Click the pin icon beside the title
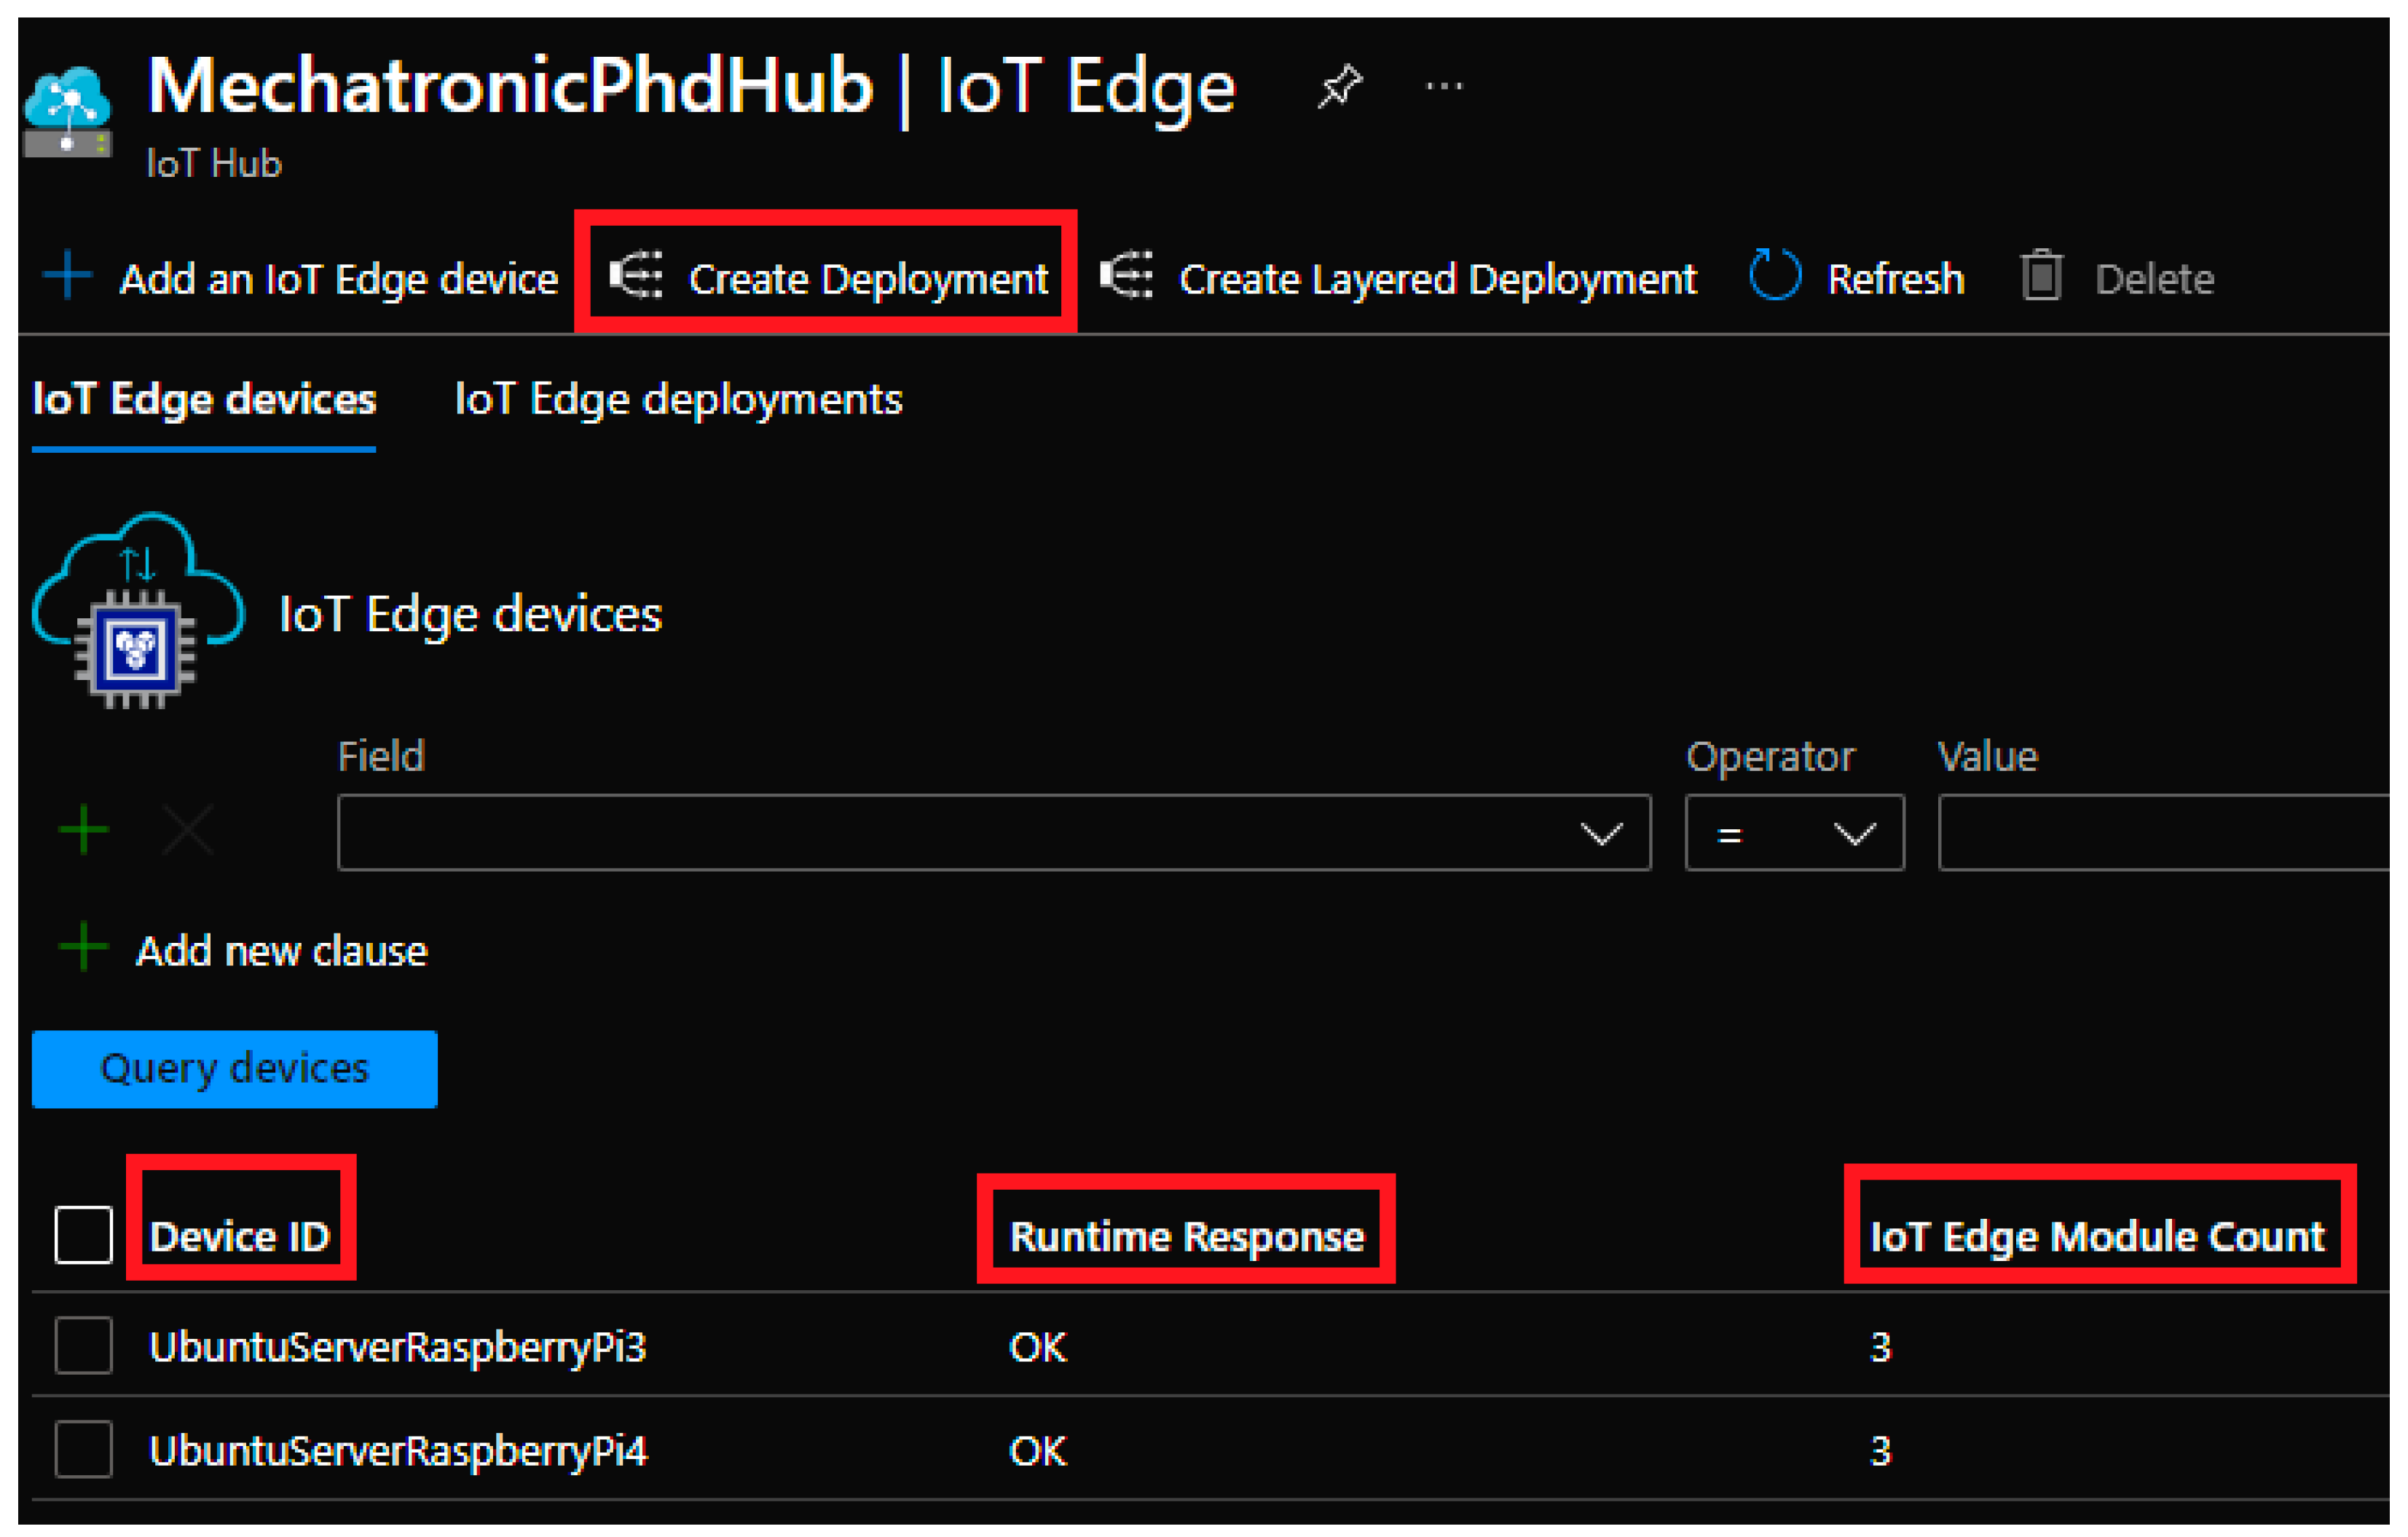 pos(1339,87)
